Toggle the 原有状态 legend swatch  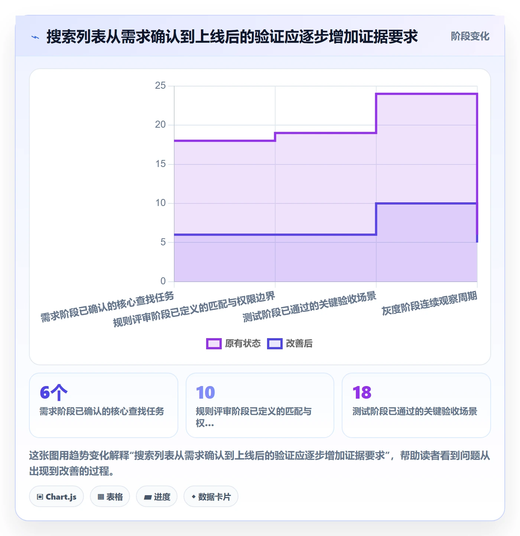[214, 344]
